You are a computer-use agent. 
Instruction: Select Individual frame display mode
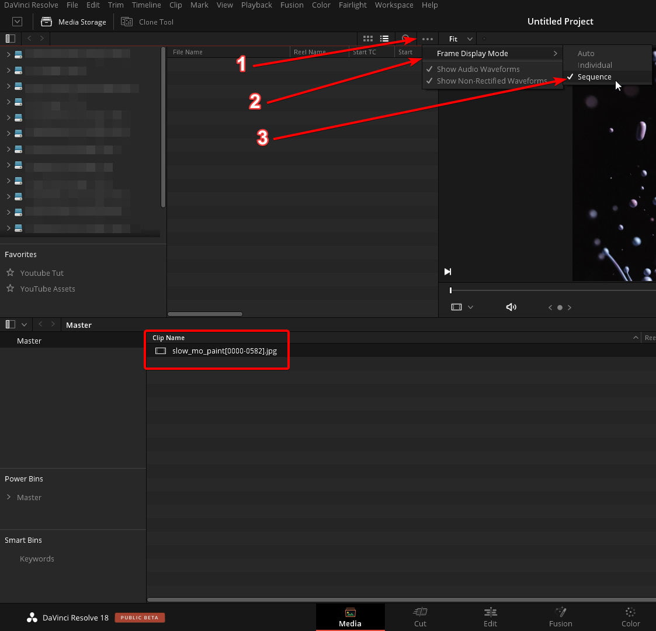pos(593,65)
